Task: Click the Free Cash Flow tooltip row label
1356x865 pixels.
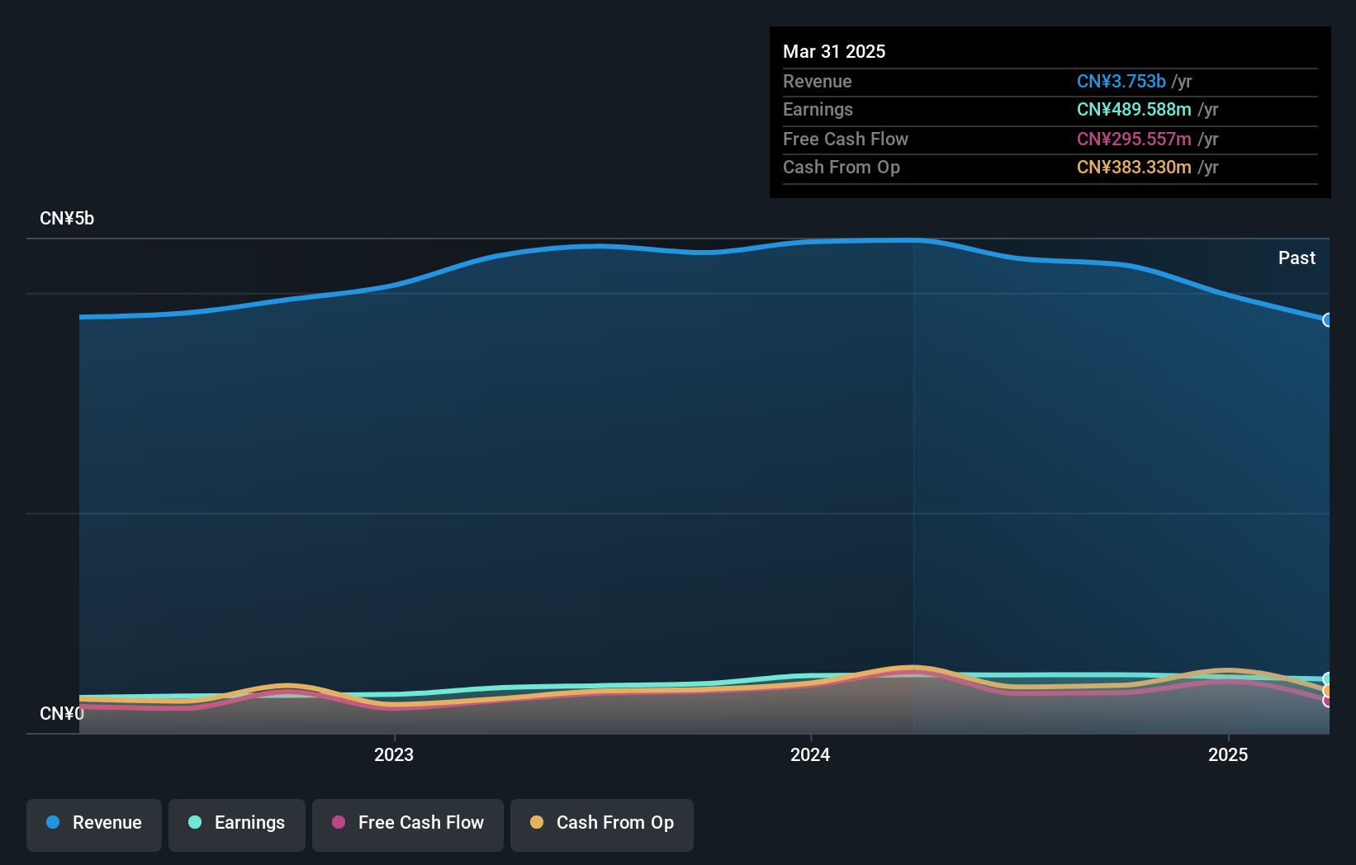Action: 846,139
